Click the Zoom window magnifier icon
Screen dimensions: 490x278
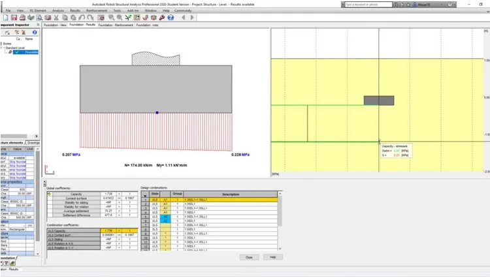pos(111,18)
